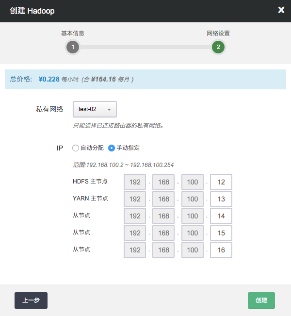Edit HDFS 主节点 last IP octet field
291x316 pixels.
point(221,183)
